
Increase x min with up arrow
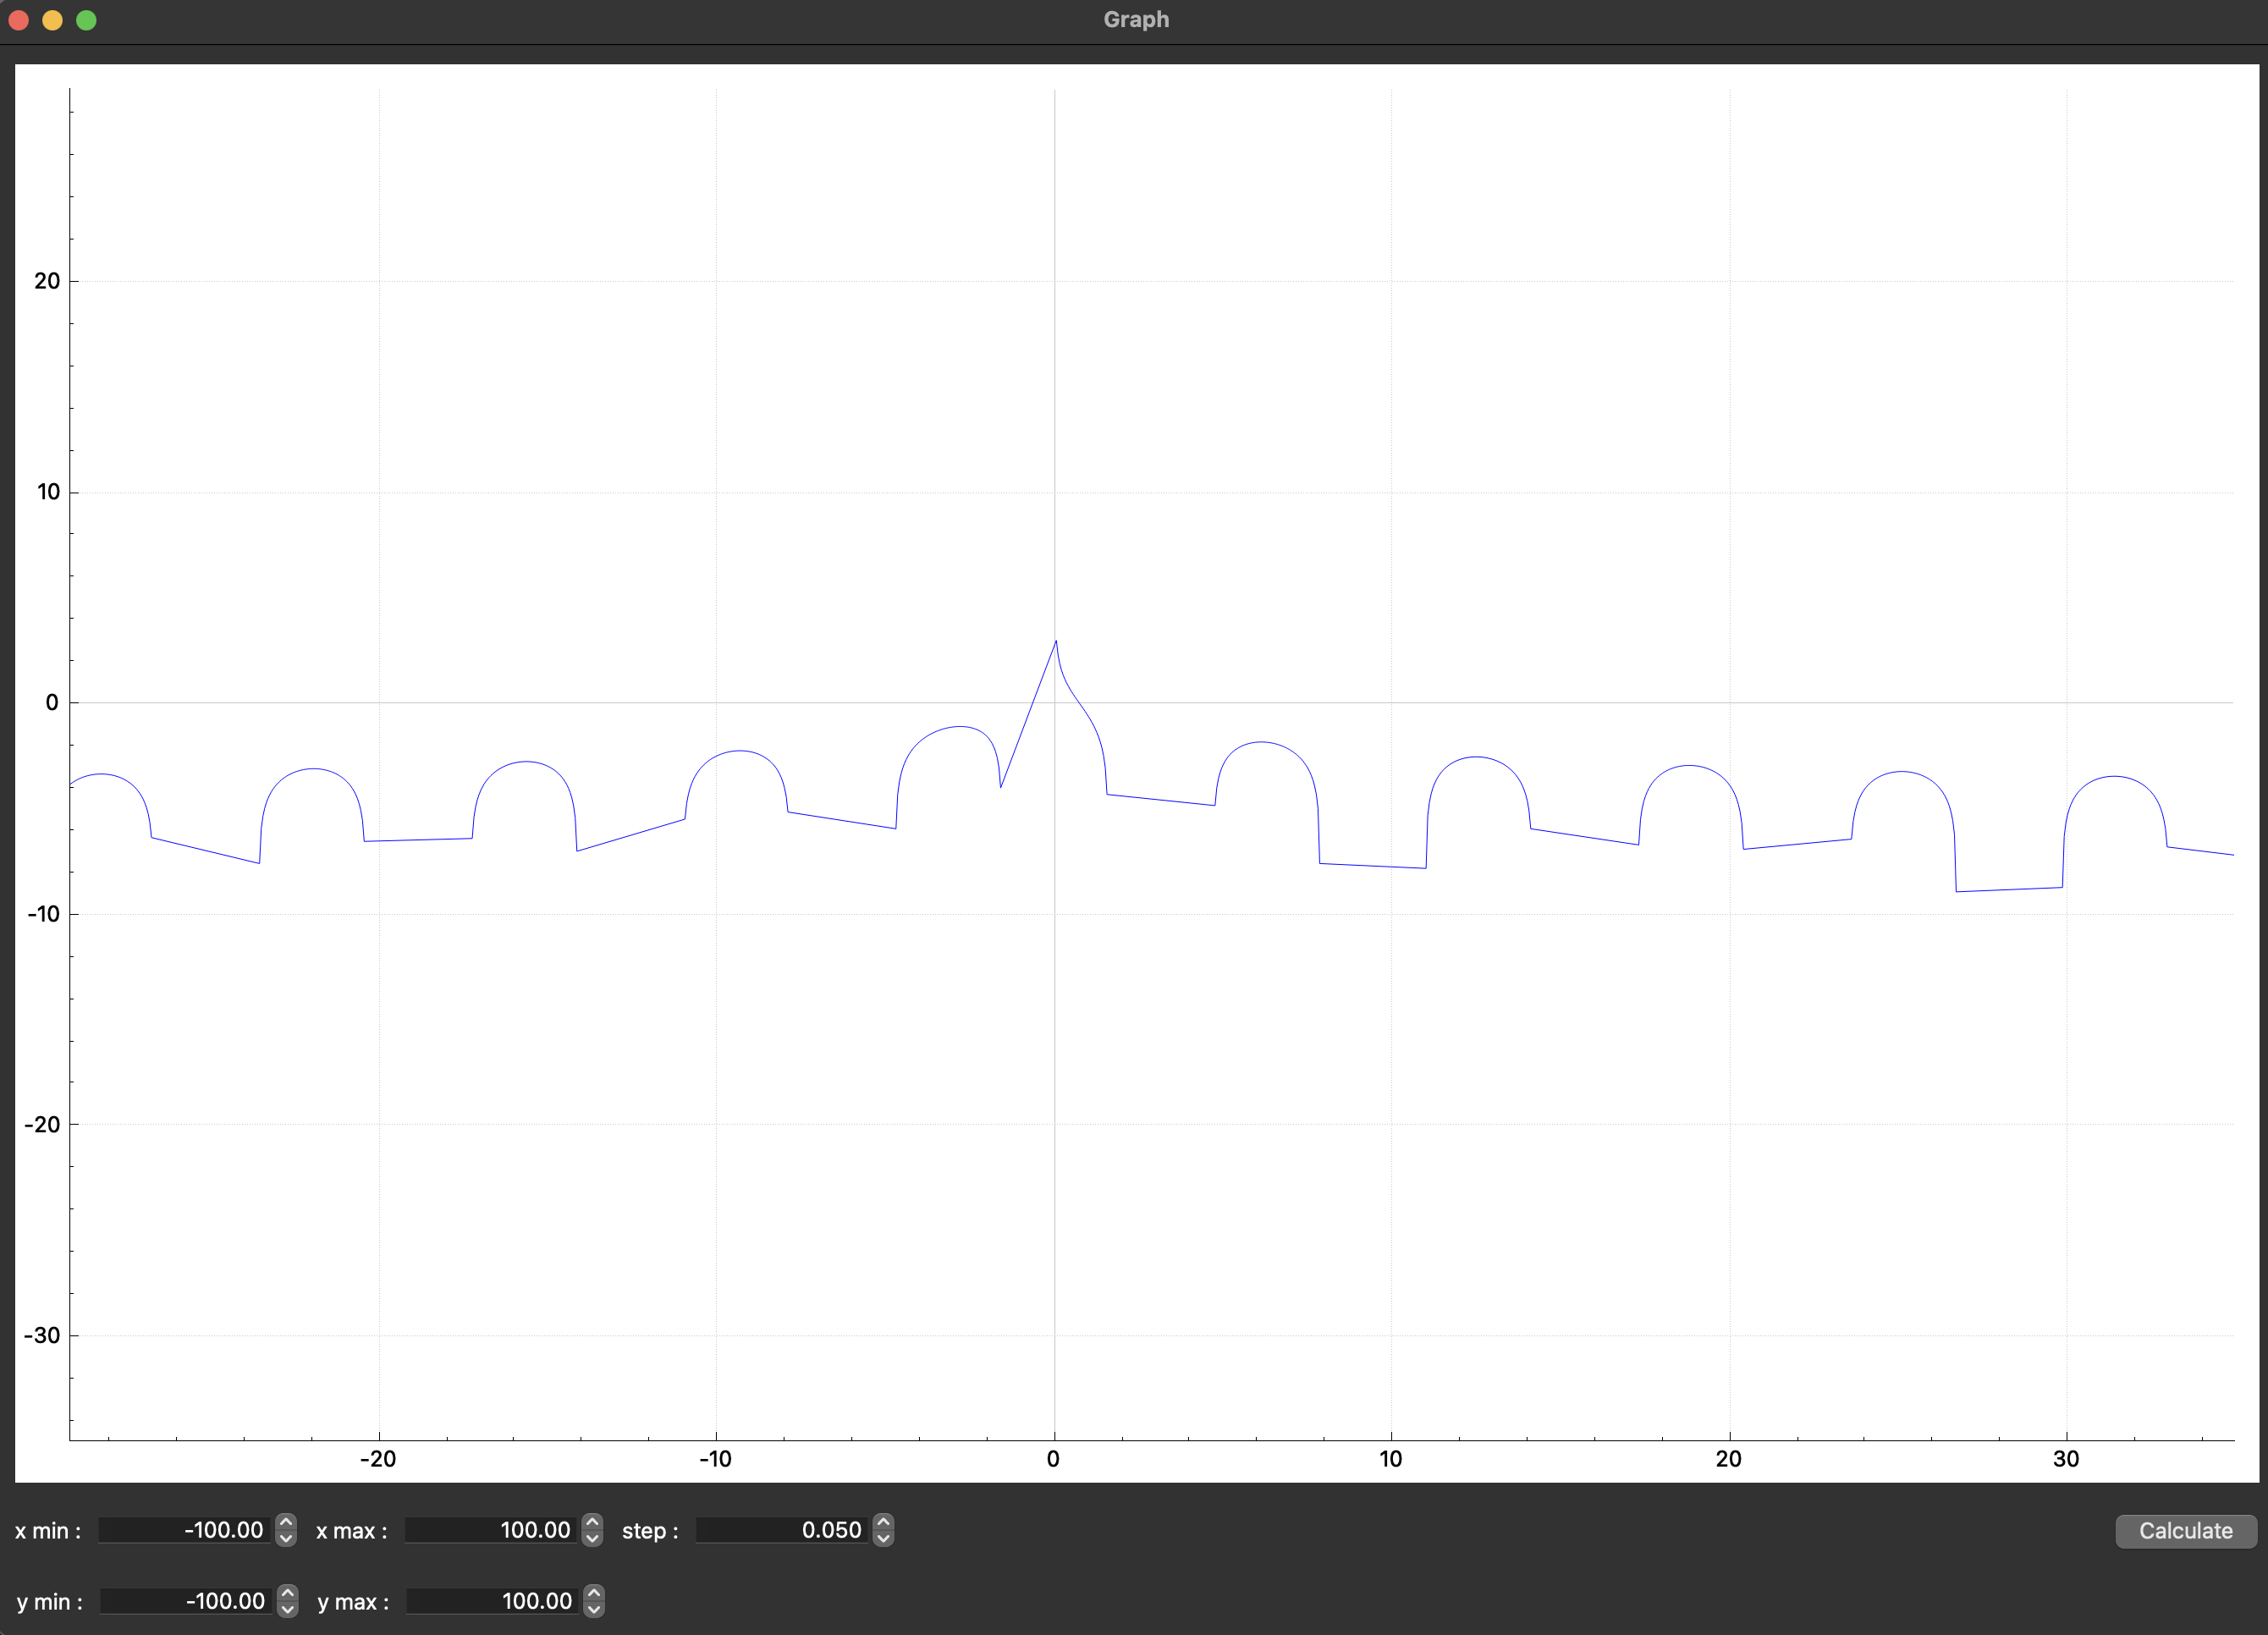coord(286,1522)
